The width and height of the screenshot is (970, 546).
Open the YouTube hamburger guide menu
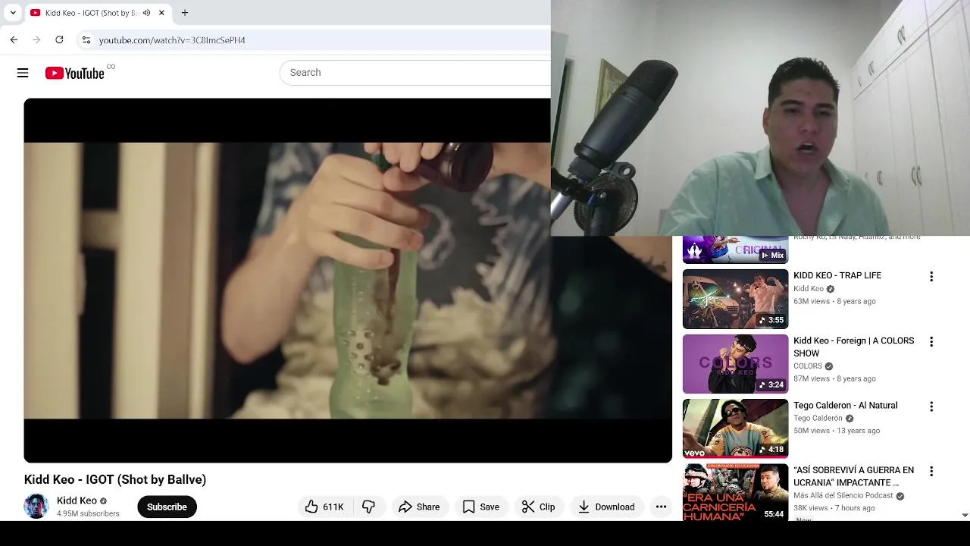click(23, 73)
